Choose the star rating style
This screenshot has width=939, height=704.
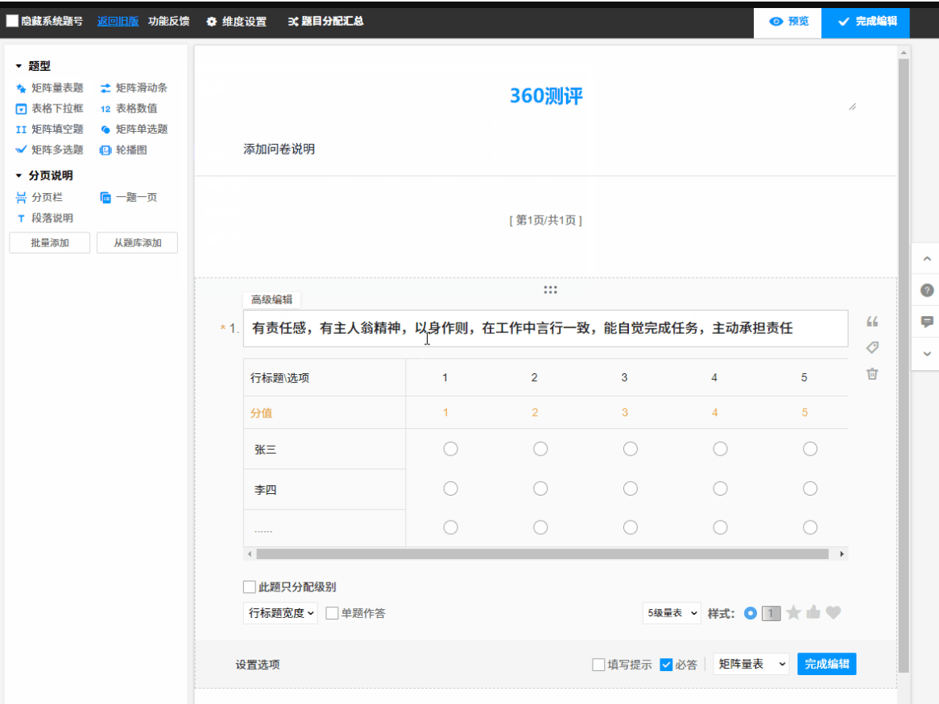(793, 612)
